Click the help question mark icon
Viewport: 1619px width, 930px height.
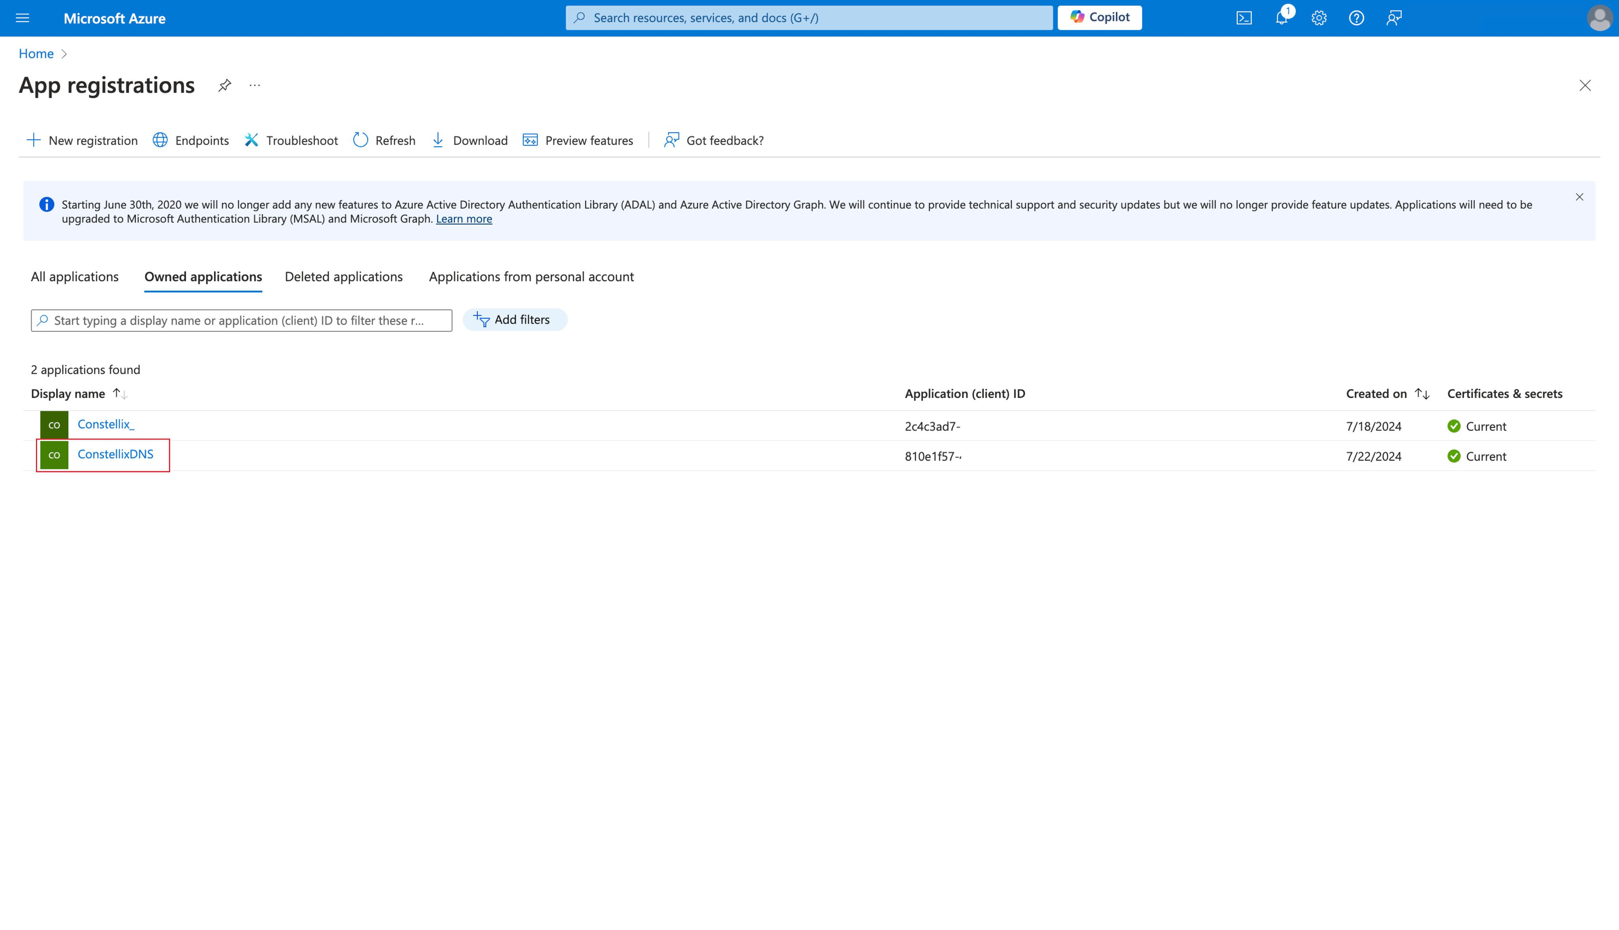pyautogui.click(x=1356, y=18)
